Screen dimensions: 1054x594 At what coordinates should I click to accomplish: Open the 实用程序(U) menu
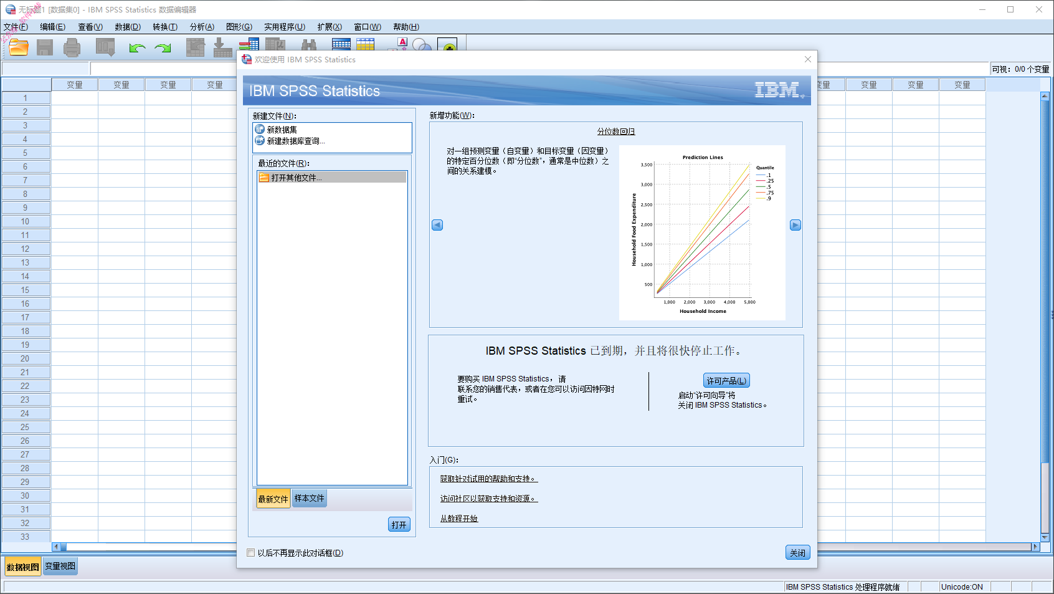pos(285,27)
